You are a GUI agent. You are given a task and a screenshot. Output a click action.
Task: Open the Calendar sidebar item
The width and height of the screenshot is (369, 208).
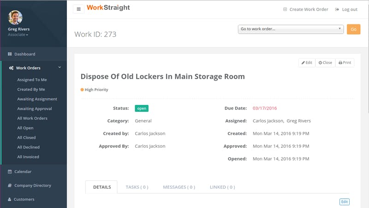pos(23,171)
